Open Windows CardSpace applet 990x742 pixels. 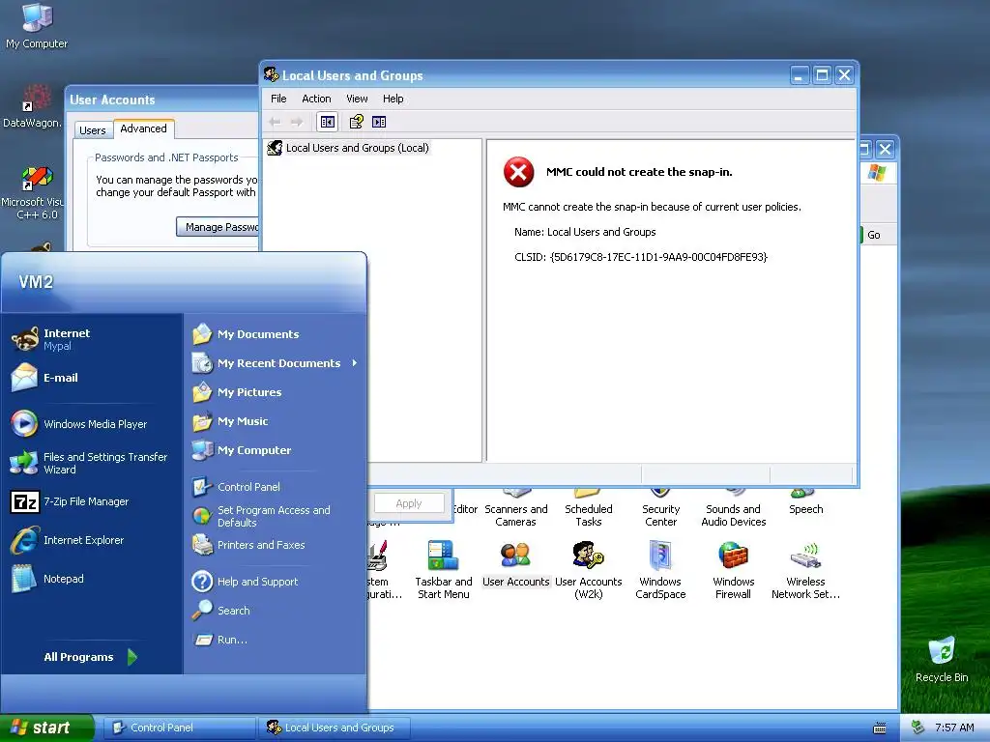(660, 570)
